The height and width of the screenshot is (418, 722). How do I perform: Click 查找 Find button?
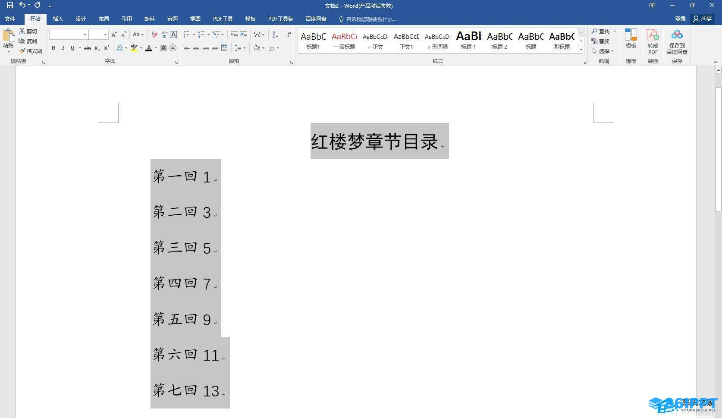pos(601,31)
